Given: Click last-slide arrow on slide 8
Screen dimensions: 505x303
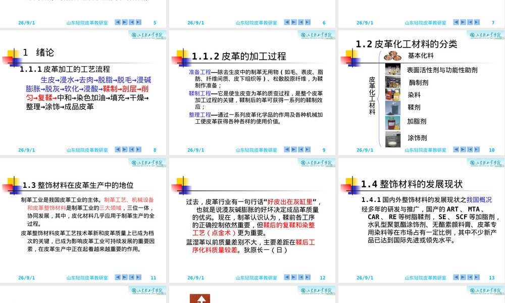Looking at the screenshot, I should tap(138, 149).
